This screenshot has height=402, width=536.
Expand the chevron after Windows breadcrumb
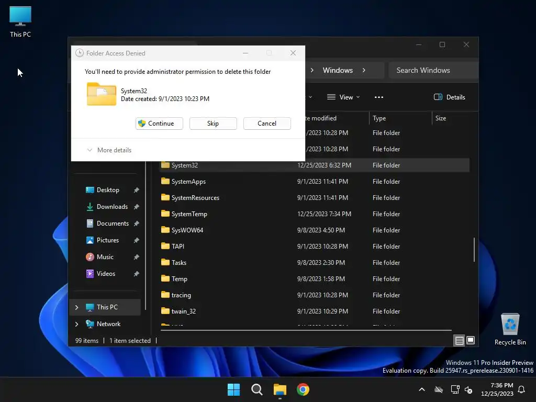pos(364,70)
